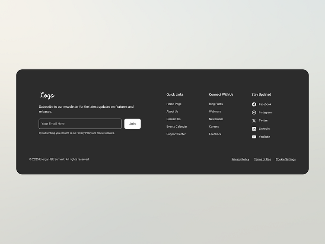325x244 pixels.
Task: Open the Careers link
Action: pyautogui.click(x=214, y=127)
